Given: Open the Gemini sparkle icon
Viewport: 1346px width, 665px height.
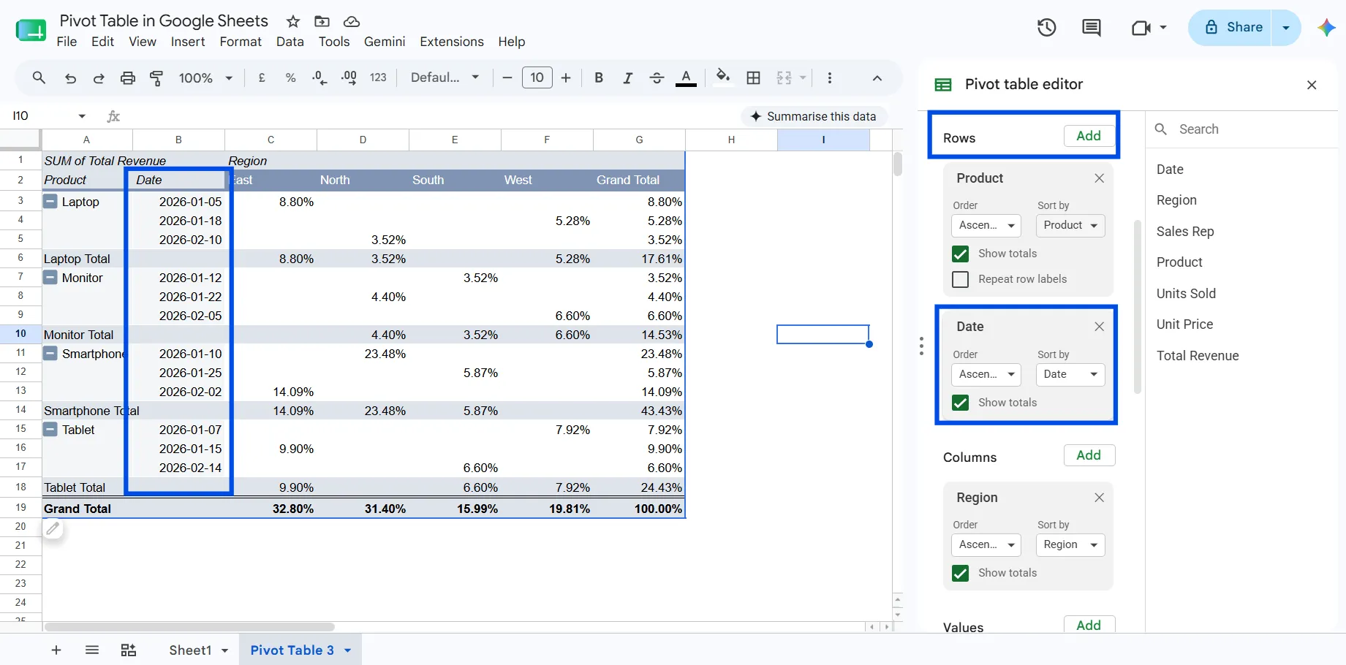Looking at the screenshot, I should [x=1326, y=28].
